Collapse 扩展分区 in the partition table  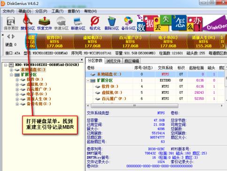click(88, 81)
